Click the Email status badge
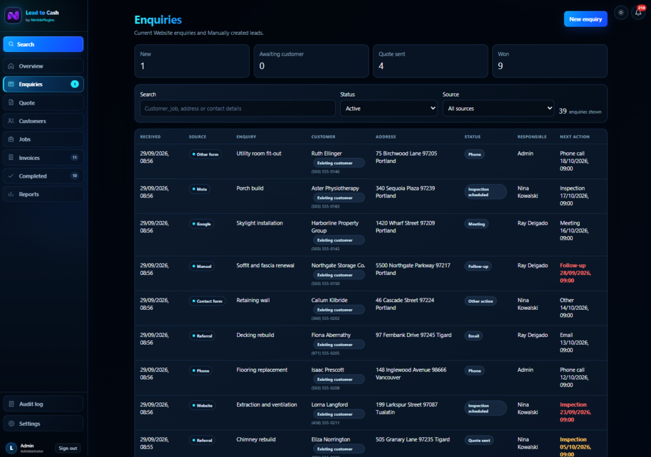The height and width of the screenshot is (457, 651). (474, 336)
